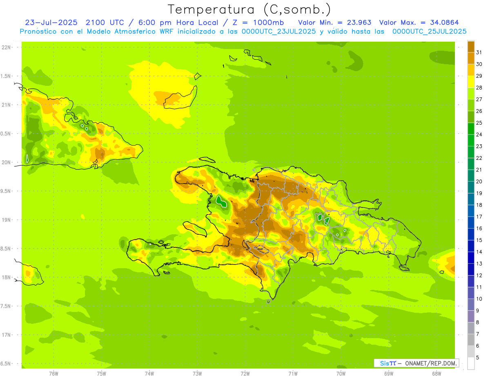Click the color bar label "5"
The image size is (490, 379).
tap(478, 358)
